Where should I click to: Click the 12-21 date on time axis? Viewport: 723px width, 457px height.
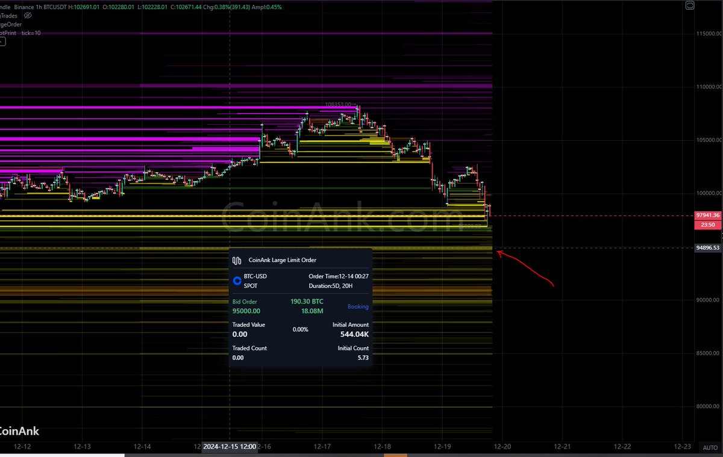tap(562, 447)
